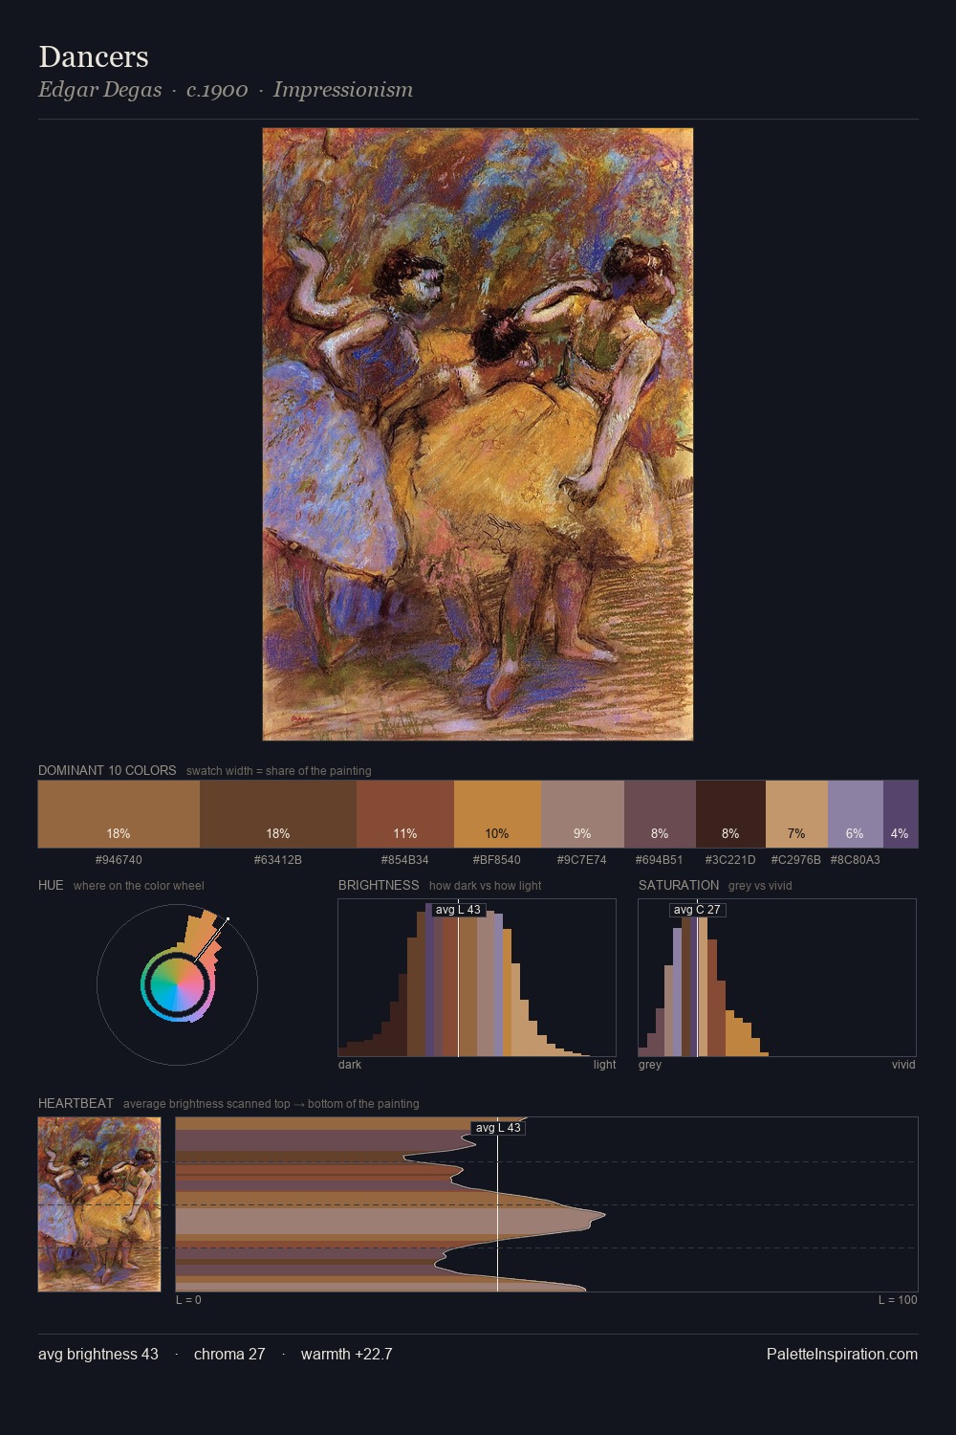
Task: Select the 18% swatch labeled #63412B
Action: click(x=278, y=814)
